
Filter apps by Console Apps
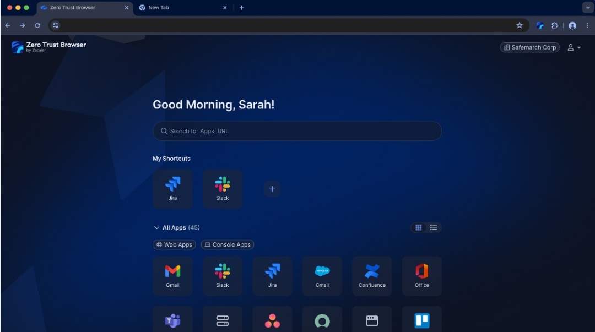tap(227, 244)
